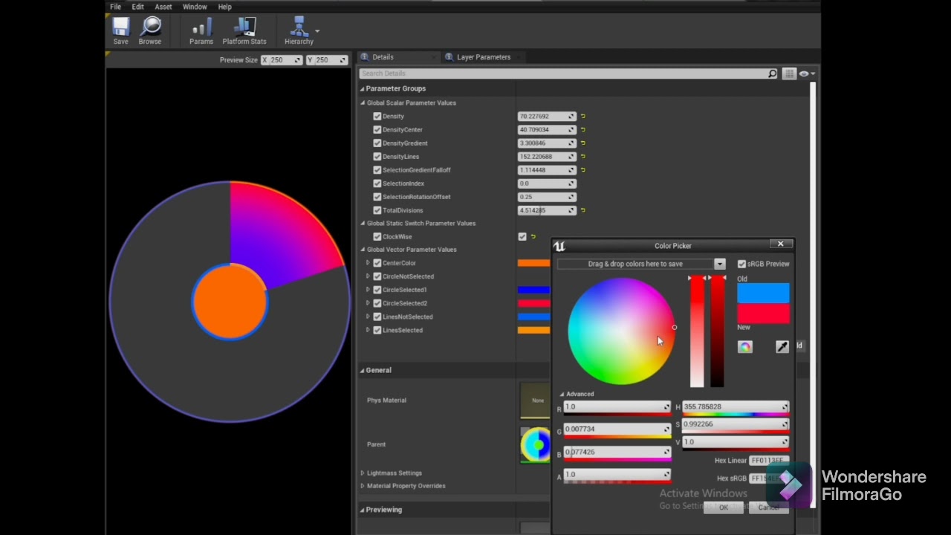951x535 pixels.
Task: Toggle the CircleSelected2 override checkbox
Action: tap(377, 303)
